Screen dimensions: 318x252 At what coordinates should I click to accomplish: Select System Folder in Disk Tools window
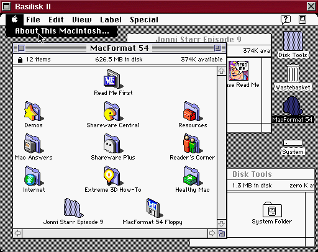click(x=272, y=209)
